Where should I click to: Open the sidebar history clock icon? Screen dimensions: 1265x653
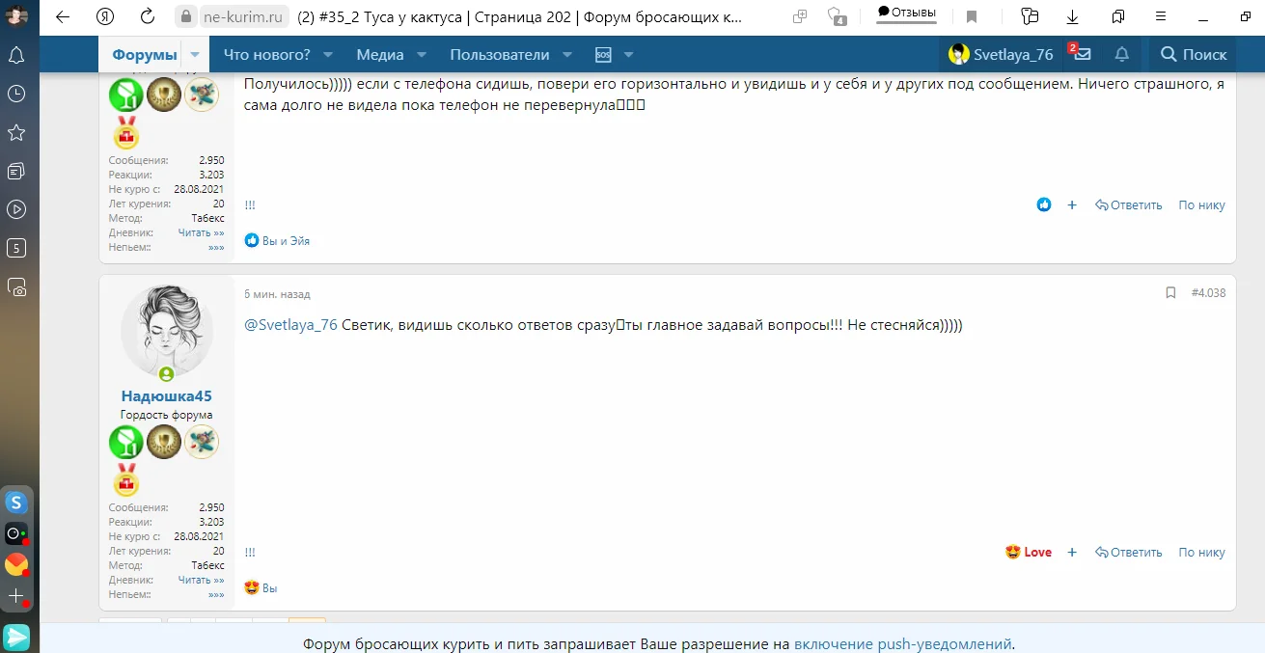(16, 94)
